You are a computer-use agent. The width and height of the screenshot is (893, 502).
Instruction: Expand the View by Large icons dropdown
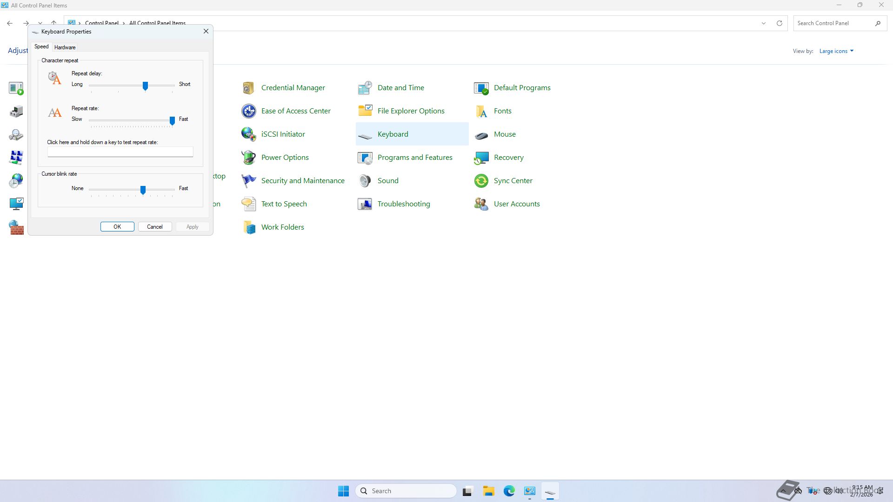tap(836, 51)
